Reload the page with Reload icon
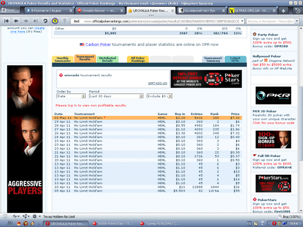The image size is (303, 227). click(x=45, y=21)
